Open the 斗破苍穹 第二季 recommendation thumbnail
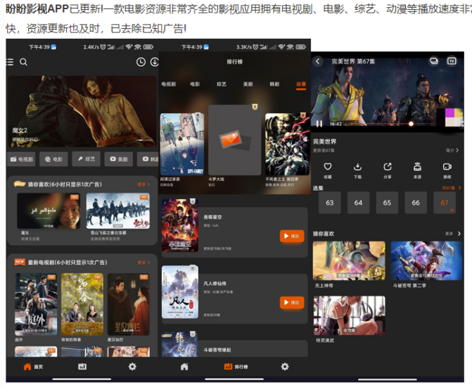The image size is (472, 387). 426,261
